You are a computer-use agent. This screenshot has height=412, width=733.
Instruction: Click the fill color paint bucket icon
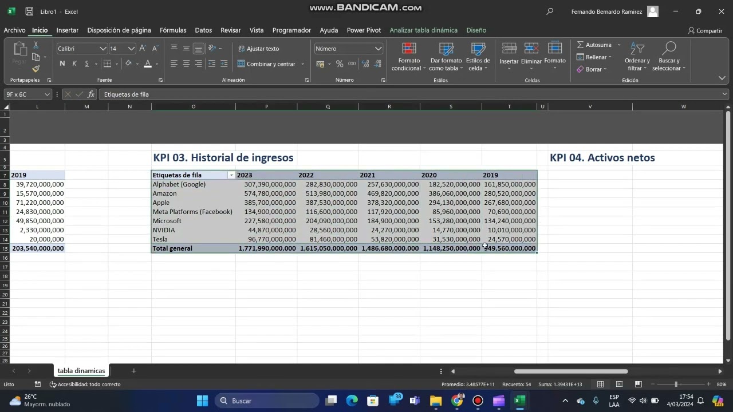128,64
